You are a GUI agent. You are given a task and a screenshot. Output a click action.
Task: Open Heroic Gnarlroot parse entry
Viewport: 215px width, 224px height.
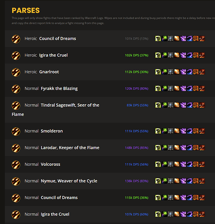coord(49,72)
